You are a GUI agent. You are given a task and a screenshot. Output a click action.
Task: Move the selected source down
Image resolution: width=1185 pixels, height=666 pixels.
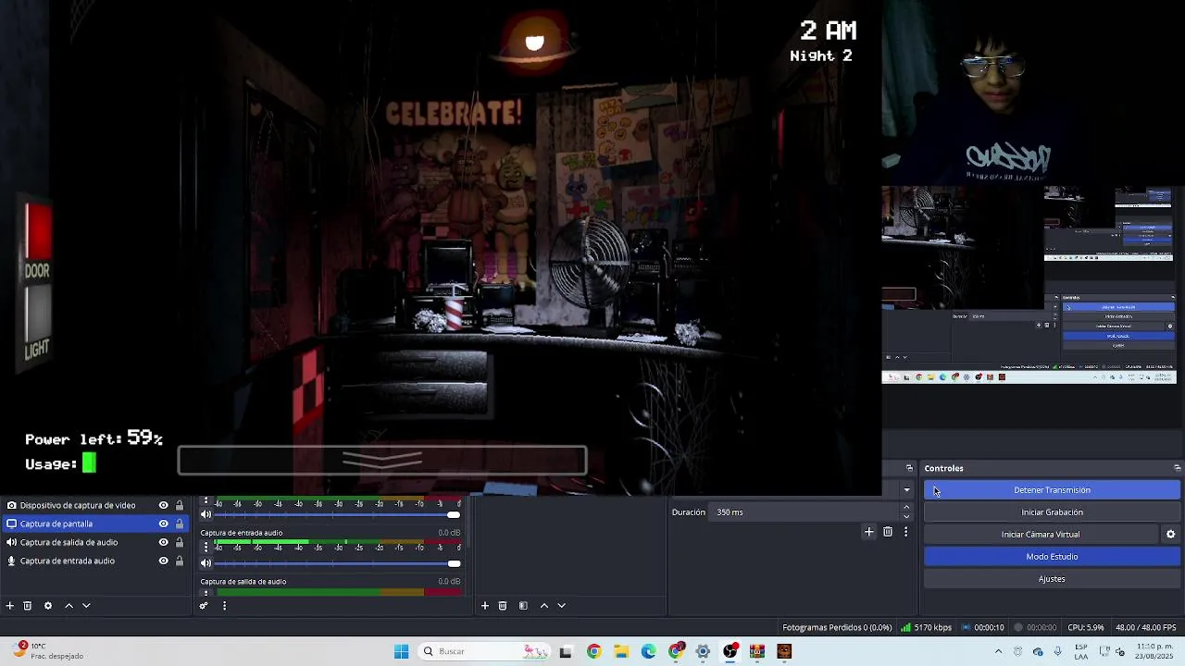pos(86,606)
